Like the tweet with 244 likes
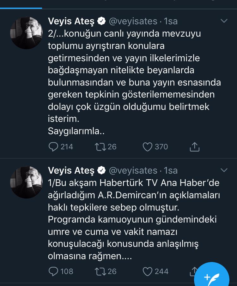237x286 pixels. coord(148,271)
